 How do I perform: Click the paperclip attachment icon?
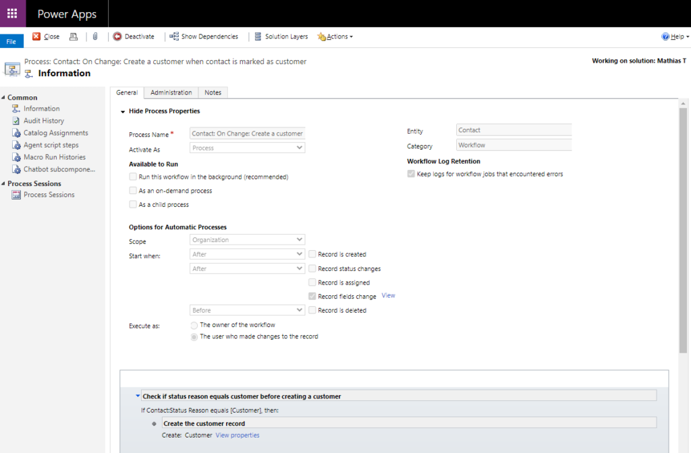click(x=95, y=36)
